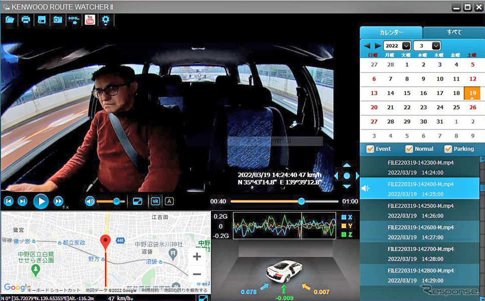Pan video view down arrow
The image size is (485, 301).
[347, 186]
